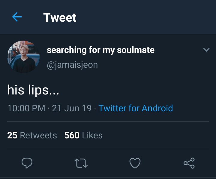Tap blank area right of tweet text
216x179 pixels.
138,90
